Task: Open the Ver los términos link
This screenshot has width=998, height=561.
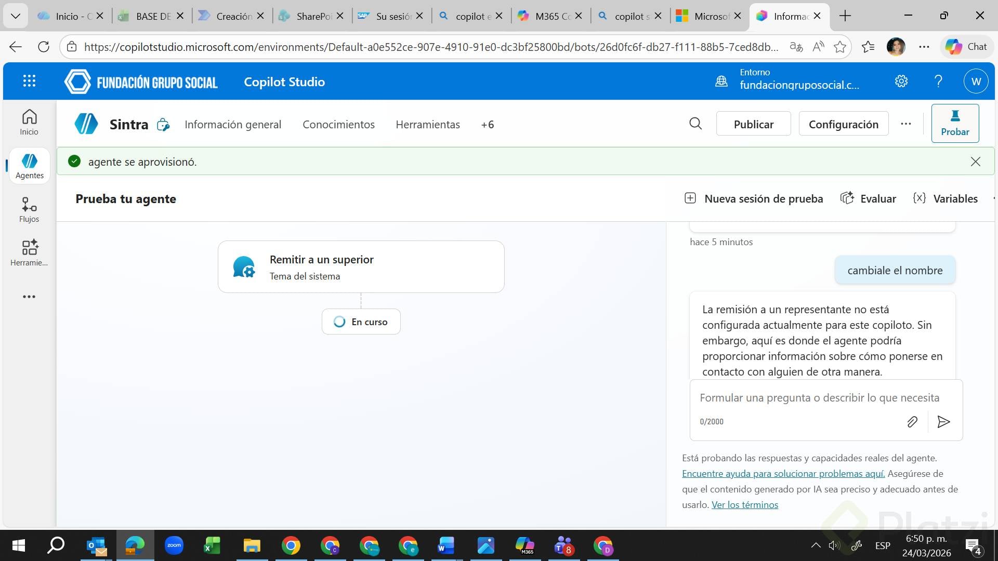Action: coord(744,505)
